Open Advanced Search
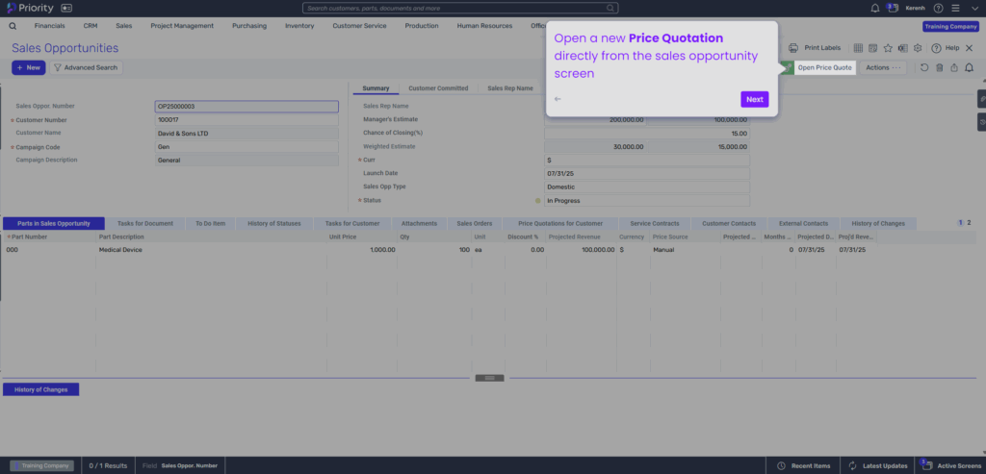The height and width of the screenshot is (474, 986). [86, 67]
